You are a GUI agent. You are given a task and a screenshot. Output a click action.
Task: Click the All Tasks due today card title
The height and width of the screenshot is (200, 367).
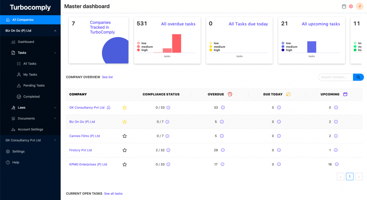click(248, 24)
